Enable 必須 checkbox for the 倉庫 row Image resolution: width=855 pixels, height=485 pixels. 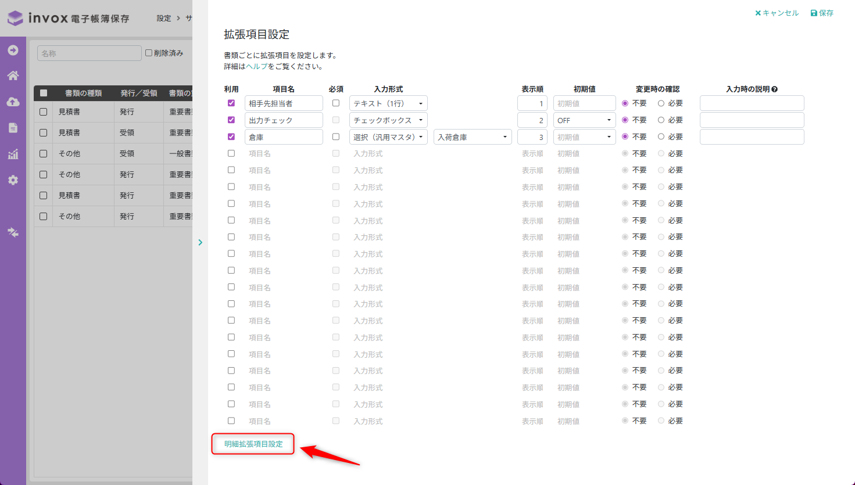tap(336, 137)
